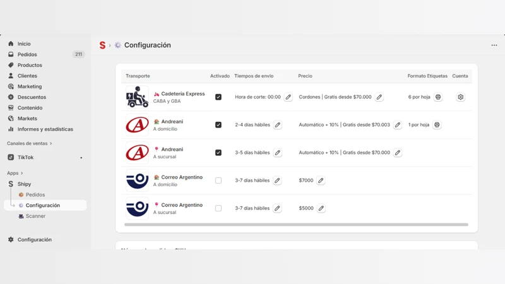Enable Correo Argentino a sucursal checkbox
This screenshot has height=284, width=505.
218,208
